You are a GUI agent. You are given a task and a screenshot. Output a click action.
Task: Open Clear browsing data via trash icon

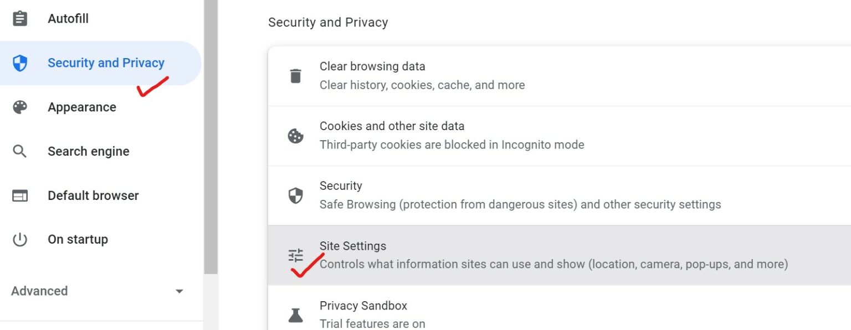tap(296, 75)
